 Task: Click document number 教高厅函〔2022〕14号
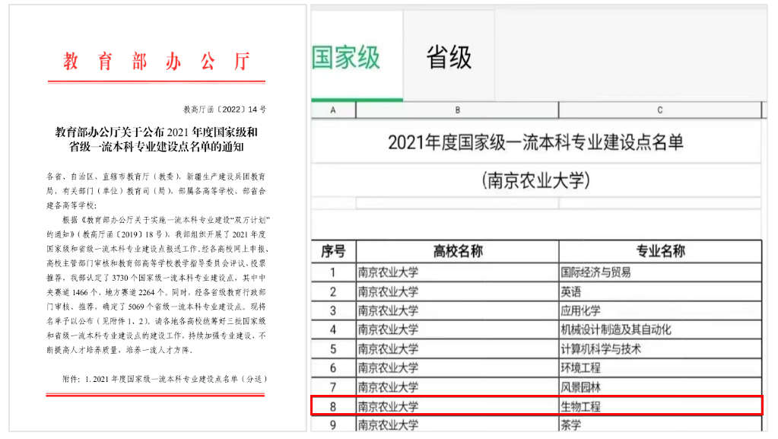pos(224,109)
